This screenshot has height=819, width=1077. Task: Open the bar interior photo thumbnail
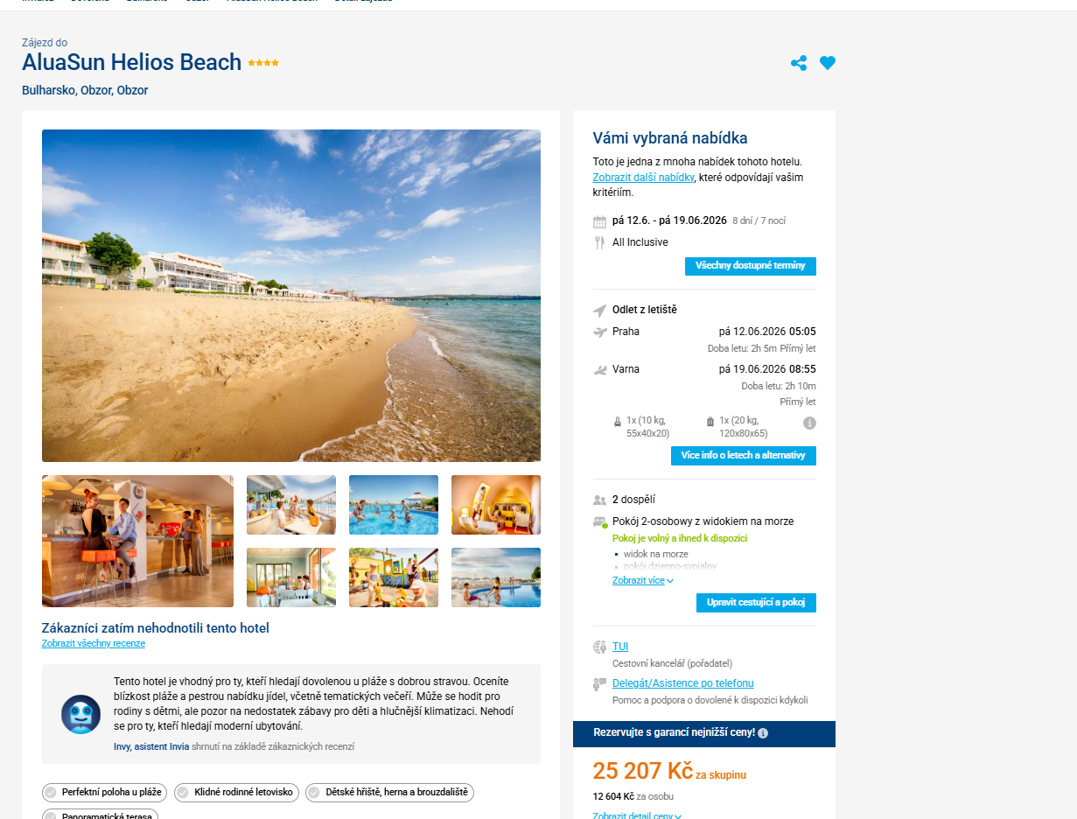pyautogui.click(x=137, y=541)
